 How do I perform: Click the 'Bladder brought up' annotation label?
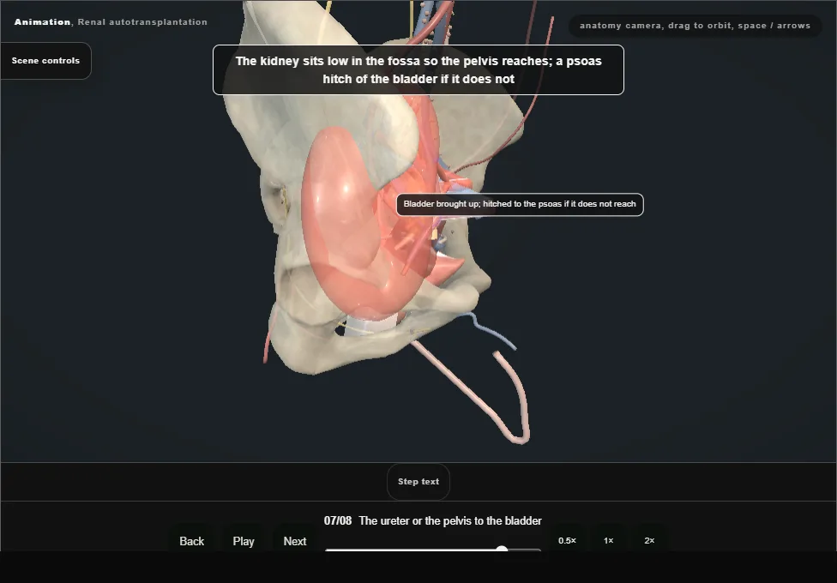[520, 204]
